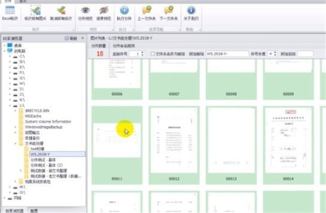Click thumbnail 00009

click(289, 79)
